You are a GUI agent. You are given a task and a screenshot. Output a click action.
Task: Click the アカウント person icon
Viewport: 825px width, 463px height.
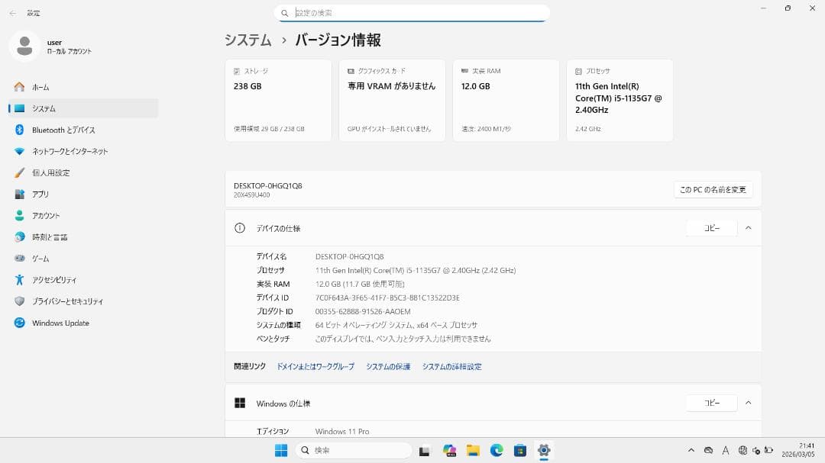pos(19,215)
